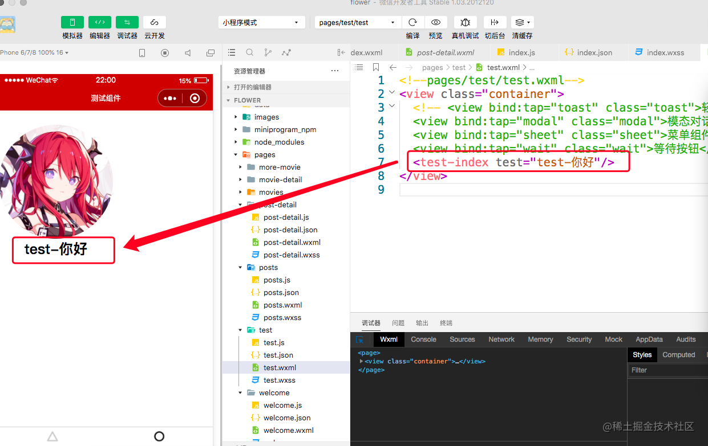This screenshot has width=708, height=446.
Task: Click the 切后台 switch background icon
Action: 495,22
